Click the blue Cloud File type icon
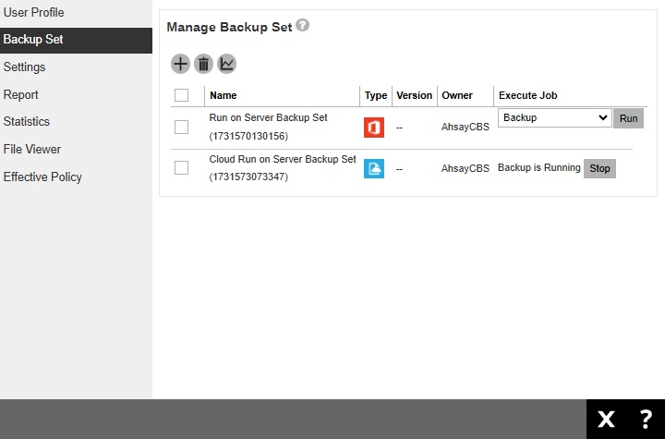The image size is (665, 439). click(x=374, y=168)
